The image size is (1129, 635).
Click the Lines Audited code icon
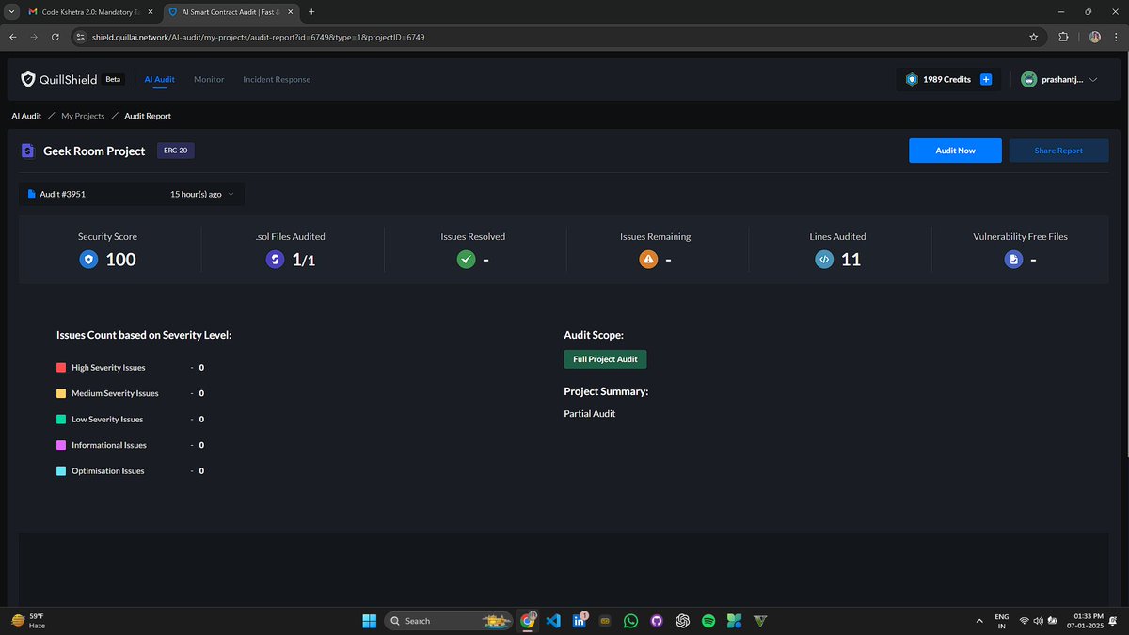point(824,260)
